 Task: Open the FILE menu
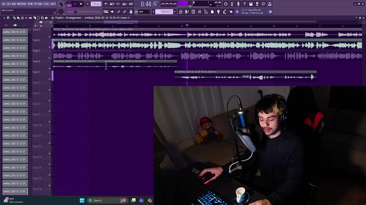pyautogui.click(x=4, y=4)
